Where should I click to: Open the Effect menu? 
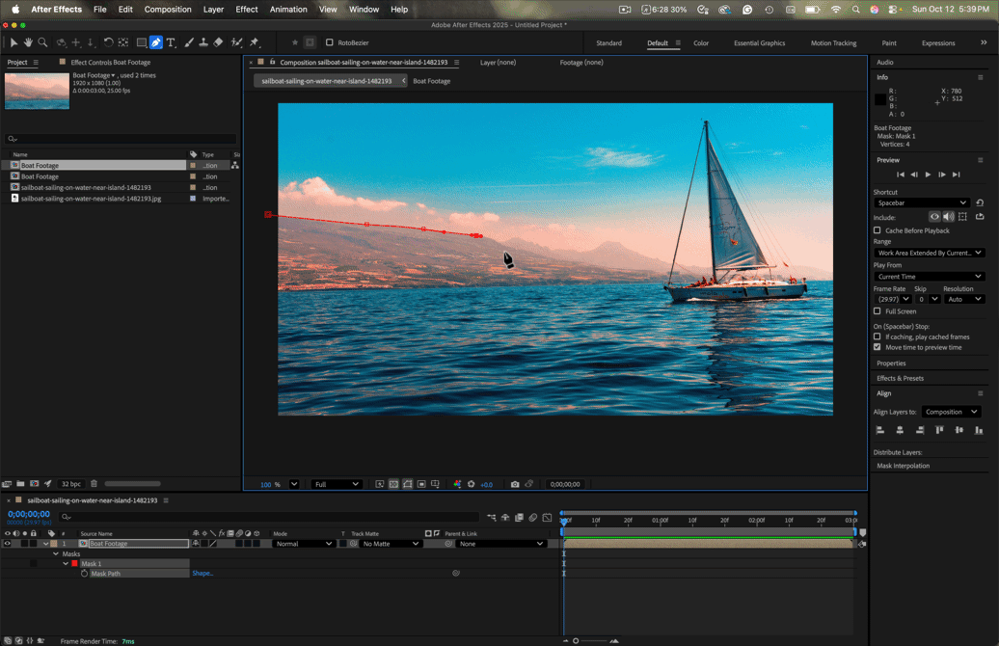[x=247, y=9]
